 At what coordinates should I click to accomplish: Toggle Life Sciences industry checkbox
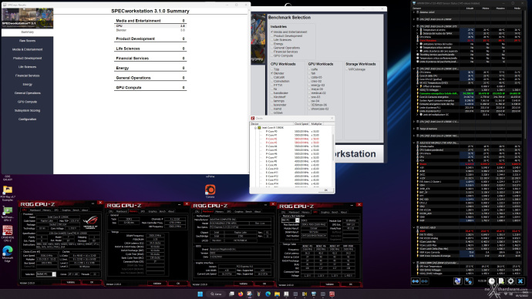271,40
